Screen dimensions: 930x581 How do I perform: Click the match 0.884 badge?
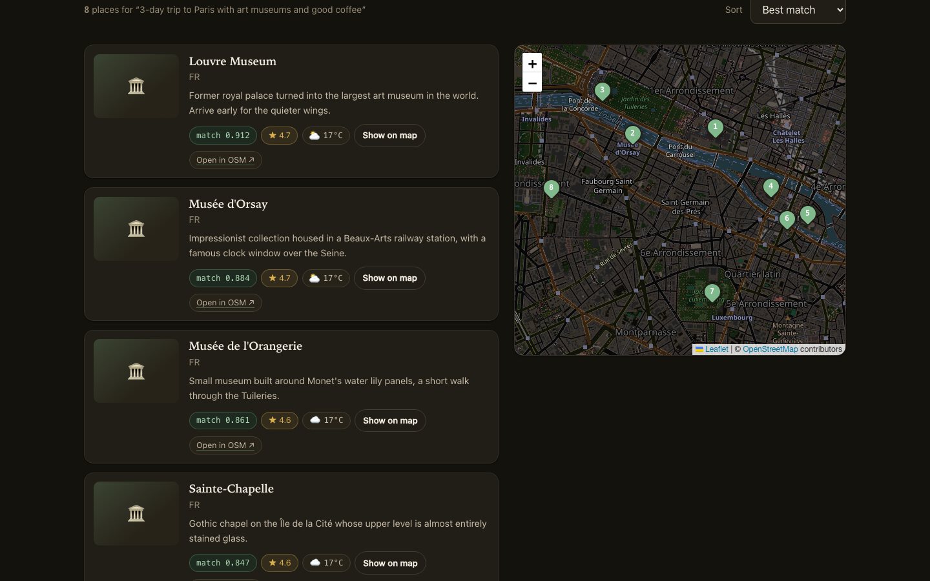(223, 278)
